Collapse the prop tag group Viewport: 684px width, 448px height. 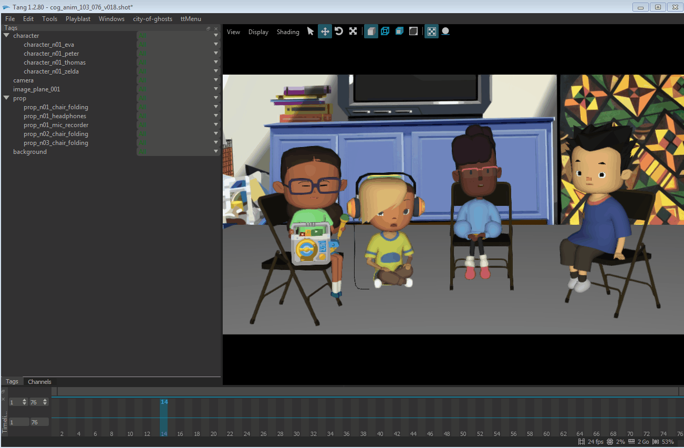coord(6,98)
